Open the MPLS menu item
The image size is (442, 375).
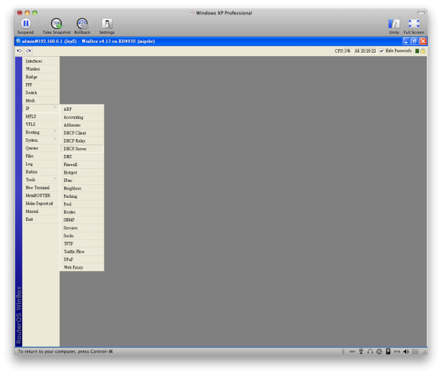point(41,116)
